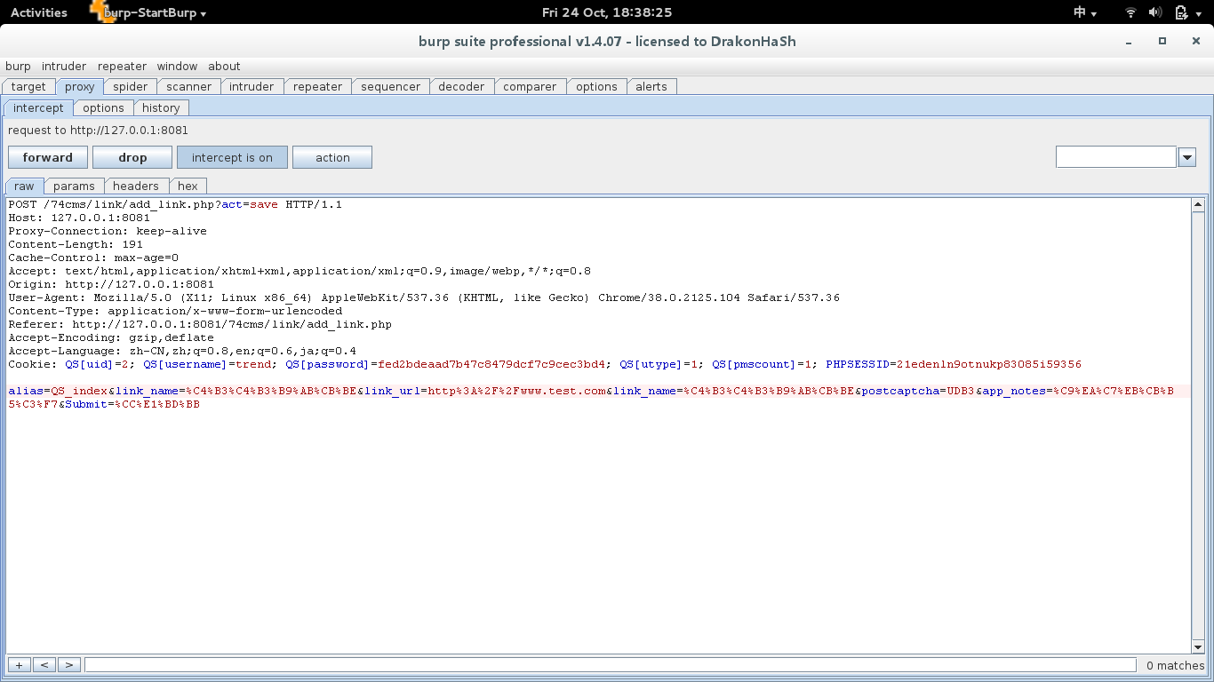Open the battery and power menu
This screenshot has height=682, width=1214.
point(1186,12)
